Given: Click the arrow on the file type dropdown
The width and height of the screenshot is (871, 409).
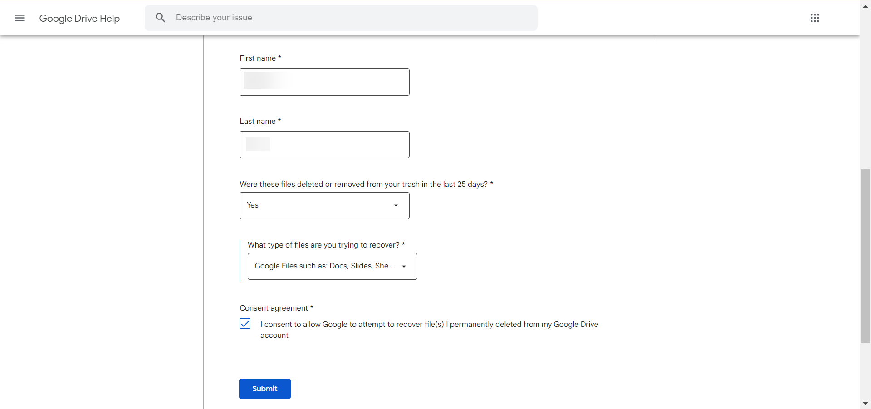Looking at the screenshot, I should (x=404, y=267).
